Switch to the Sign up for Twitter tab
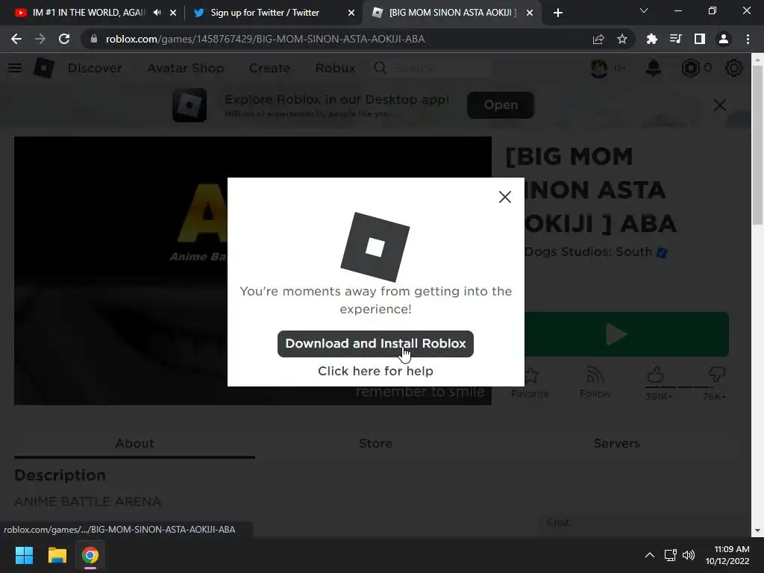764x573 pixels. pos(265,13)
